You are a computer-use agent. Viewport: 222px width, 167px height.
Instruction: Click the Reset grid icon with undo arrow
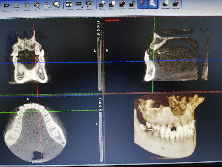(132, 4)
